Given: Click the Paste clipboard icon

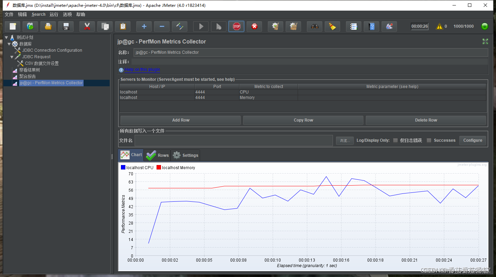Looking at the screenshot, I should coord(123,26).
